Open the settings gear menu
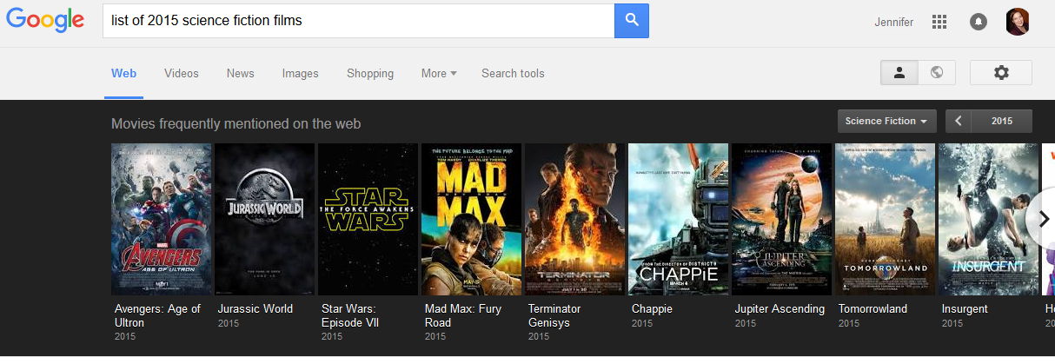1055x364 pixels. coord(1001,73)
